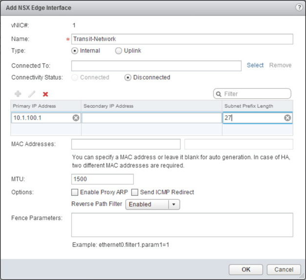Click the Select link for Connected To

coord(255,65)
